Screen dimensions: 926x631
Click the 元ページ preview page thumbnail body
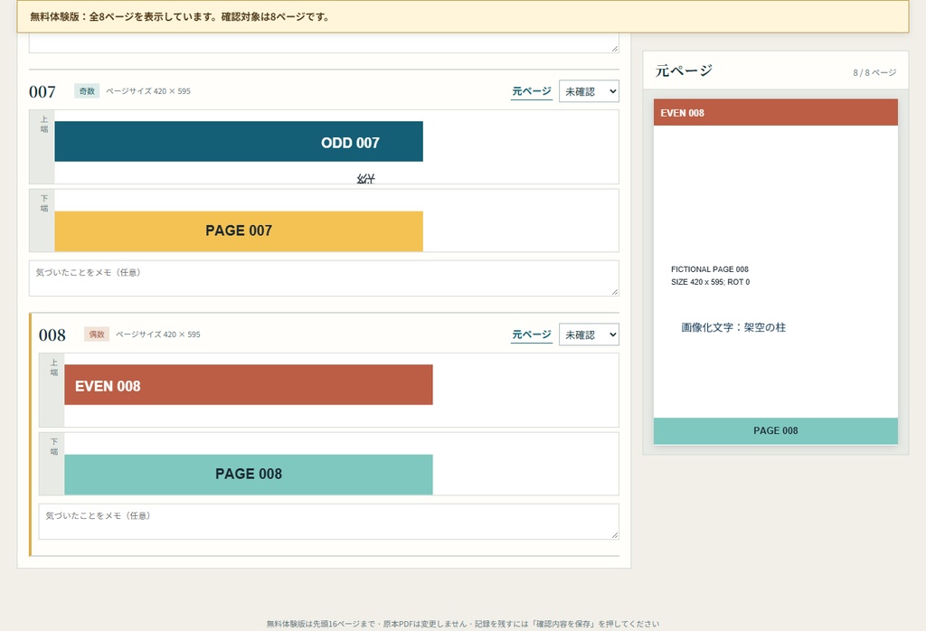coord(775,271)
